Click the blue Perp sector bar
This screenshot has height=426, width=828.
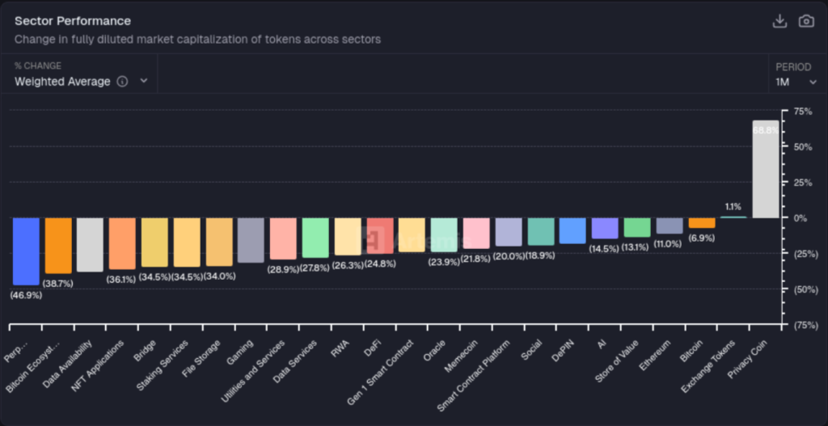(26, 251)
